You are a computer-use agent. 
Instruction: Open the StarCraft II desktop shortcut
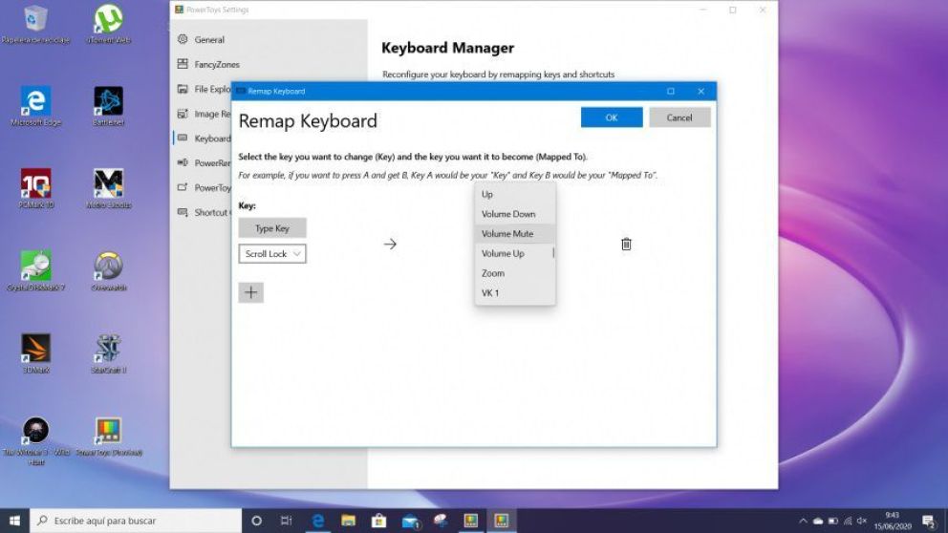tap(109, 353)
